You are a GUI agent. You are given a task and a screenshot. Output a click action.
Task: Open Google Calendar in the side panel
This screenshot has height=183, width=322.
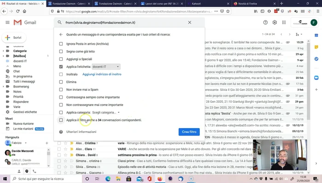[x=316, y=35]
